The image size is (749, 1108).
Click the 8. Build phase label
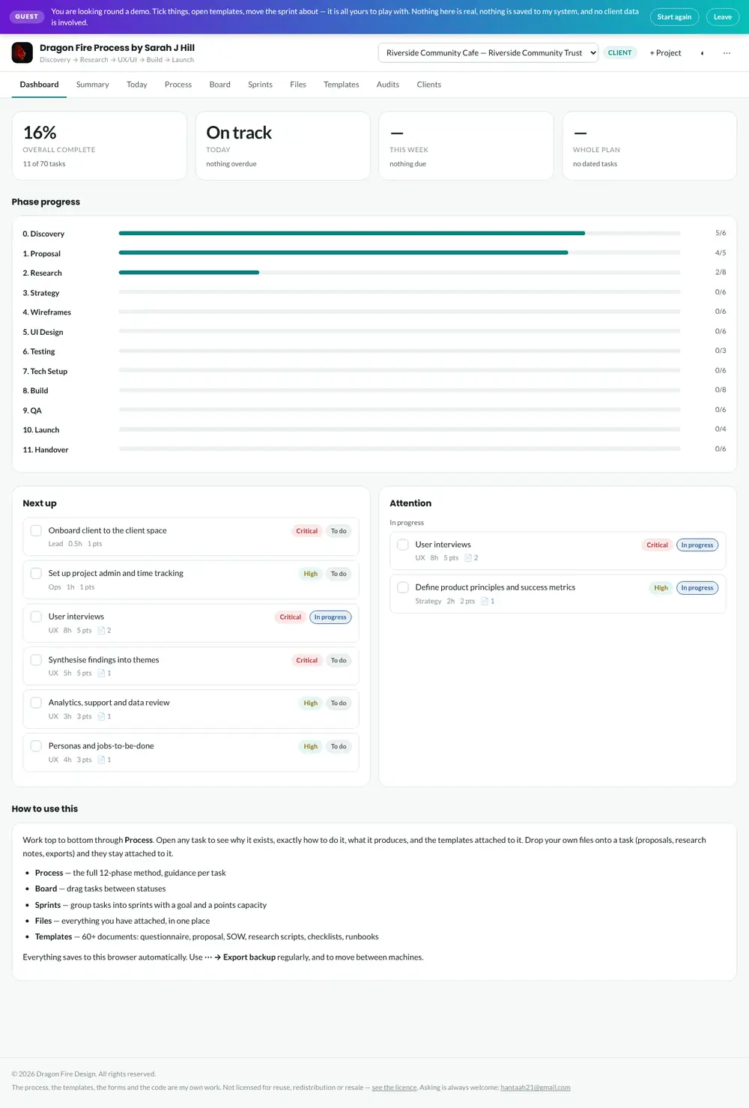[35, 391]
